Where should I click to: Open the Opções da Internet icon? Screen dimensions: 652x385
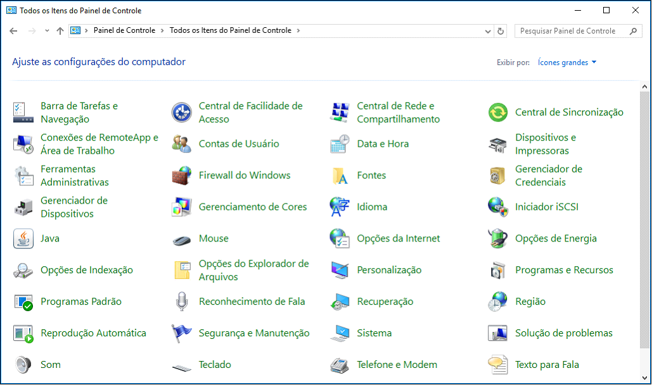(x=340, y=238)
